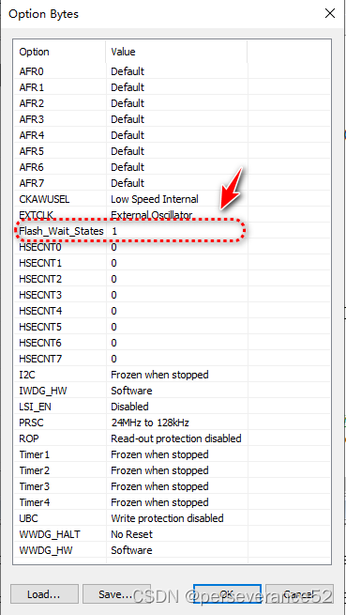Select the I2C option
The width and height of the screenshot is (346, 615).
pos(27,375)
